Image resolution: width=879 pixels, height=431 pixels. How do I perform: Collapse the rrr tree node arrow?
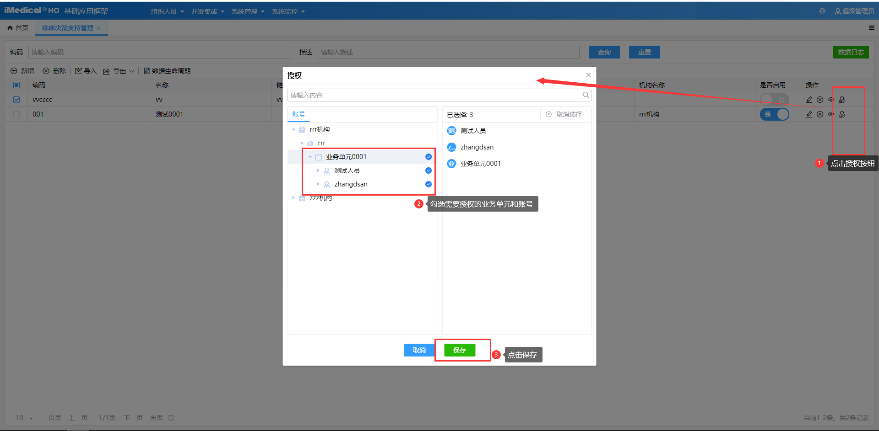(x=302, y=144)
